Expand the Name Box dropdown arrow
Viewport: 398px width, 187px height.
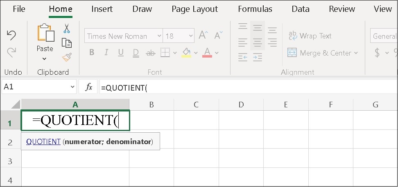tap(72, 87)
